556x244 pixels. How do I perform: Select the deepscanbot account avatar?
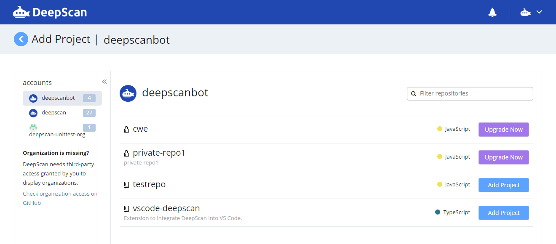[33, 98]
